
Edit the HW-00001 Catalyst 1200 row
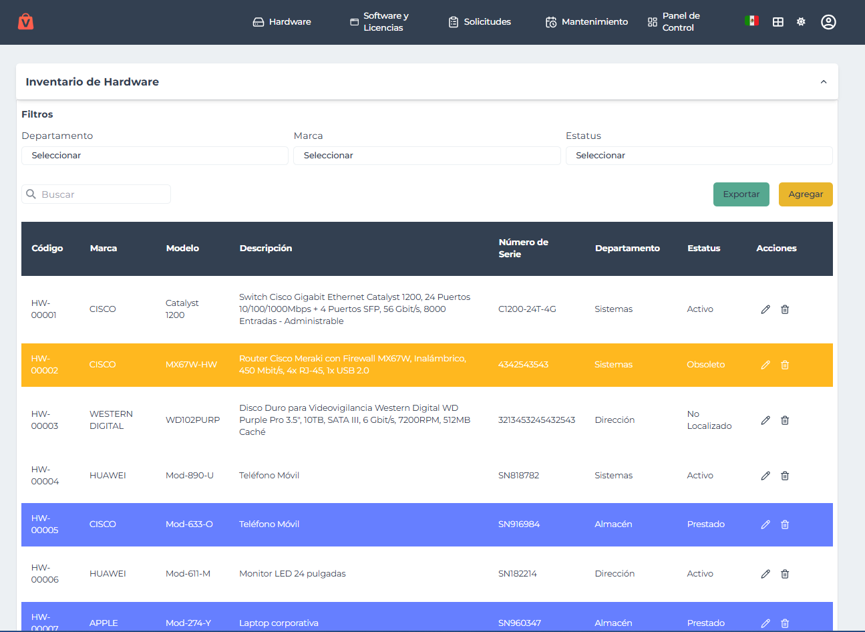coord(765,309)
